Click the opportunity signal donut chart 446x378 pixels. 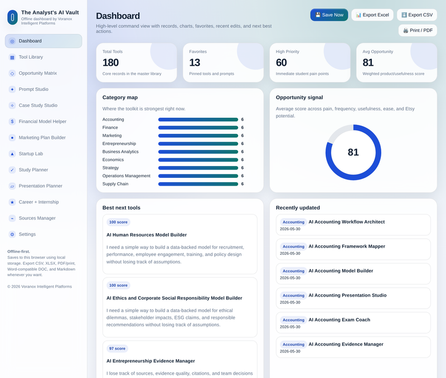click(353, 152)
